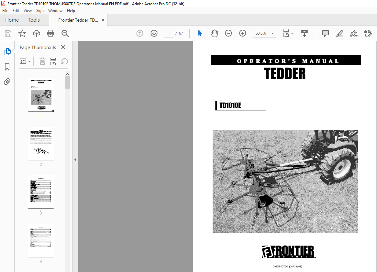The width and height of the screenshot is (377, 272).
Task: Select page 3 thumbnail
Action: (x=41, y=192)
